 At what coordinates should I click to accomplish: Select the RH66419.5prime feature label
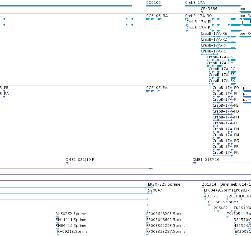coord(71,226)
